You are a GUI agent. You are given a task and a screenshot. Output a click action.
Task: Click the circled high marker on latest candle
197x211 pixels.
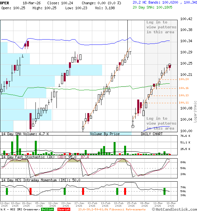[x=170, y=65]
